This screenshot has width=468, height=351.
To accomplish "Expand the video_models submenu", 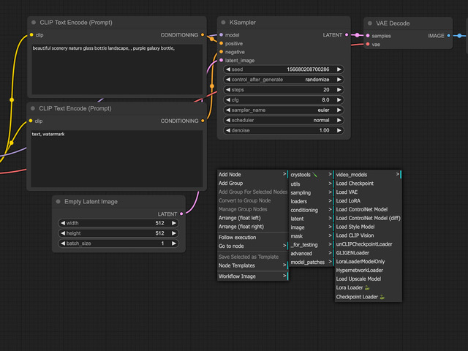I will [368, 175].
